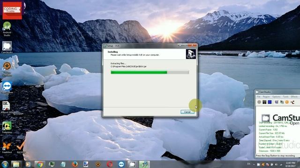Viewport: 300px width, 168px height.
Task: Open Opera browser from the taskbar
Action: (x=110, y=164)
